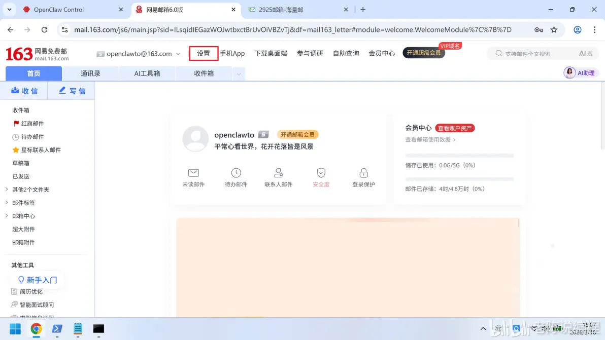Click the Chrome taskbar icon

click(x=36, y=329)
